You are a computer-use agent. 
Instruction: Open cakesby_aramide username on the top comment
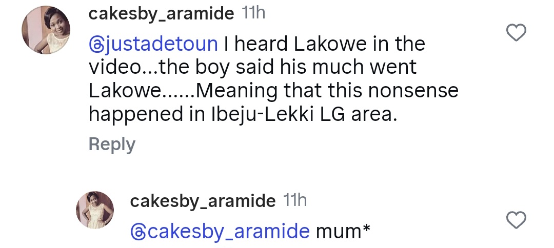pos(161,14)
